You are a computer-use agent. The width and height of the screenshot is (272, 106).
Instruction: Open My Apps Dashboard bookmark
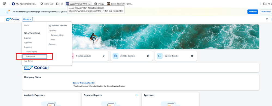coord(24,4)
